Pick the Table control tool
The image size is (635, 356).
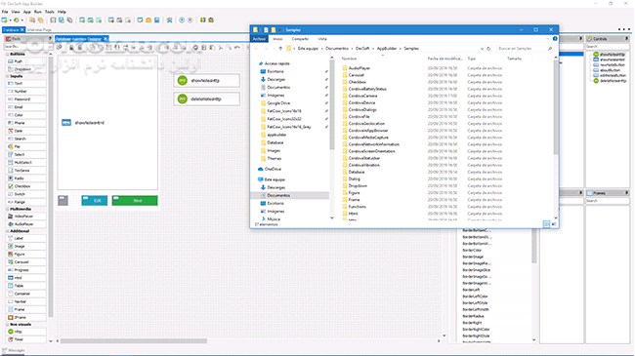click(26, 286)
